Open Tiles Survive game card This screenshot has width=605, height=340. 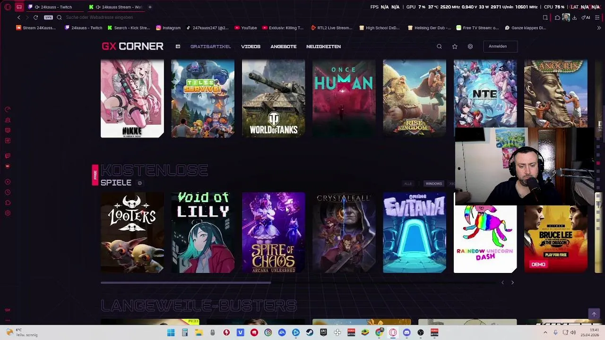pos(203,99)
